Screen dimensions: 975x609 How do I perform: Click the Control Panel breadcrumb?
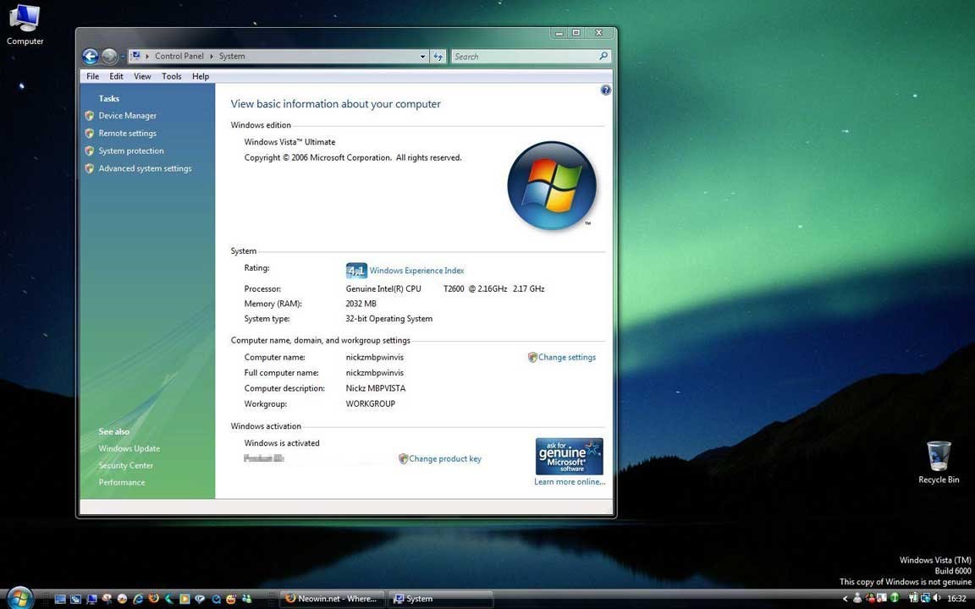[x=179, y=56]
